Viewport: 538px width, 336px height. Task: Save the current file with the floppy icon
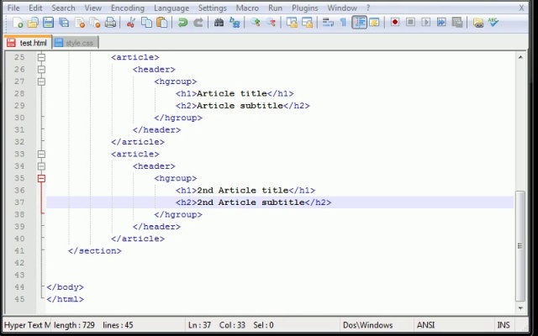click(48, 23)
